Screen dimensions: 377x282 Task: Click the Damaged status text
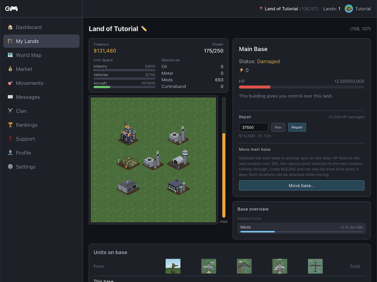tap(268, 61)
